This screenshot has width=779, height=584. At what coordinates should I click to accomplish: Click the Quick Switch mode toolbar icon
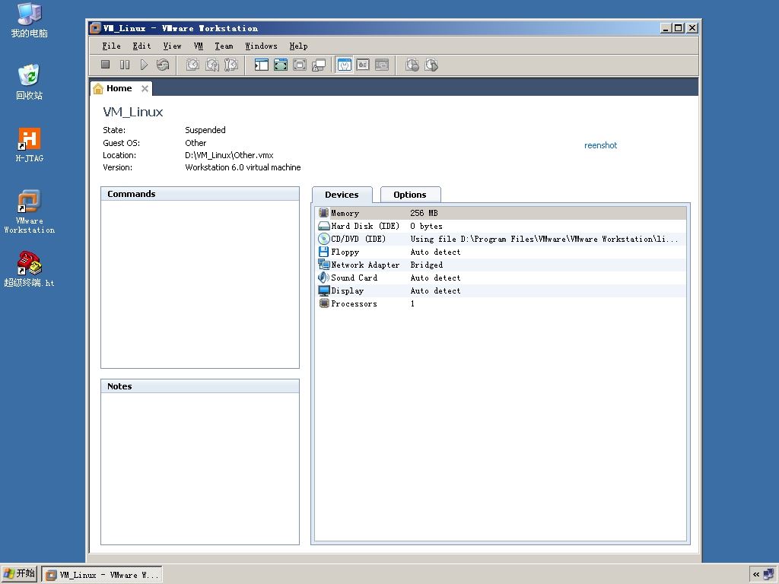click(x=281, y=65)
